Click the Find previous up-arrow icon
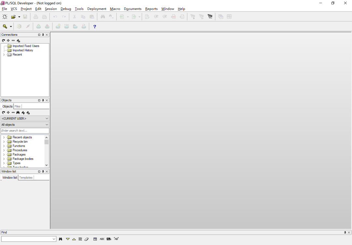The width and height of the screenshot is (352, 245). [74, 239]
